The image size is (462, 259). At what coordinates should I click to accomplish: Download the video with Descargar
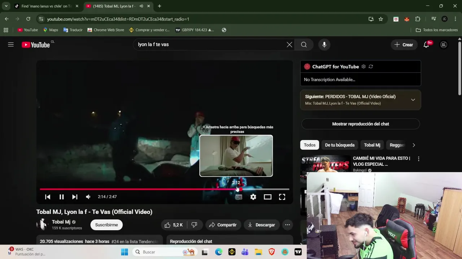click(x=262, y=225)
